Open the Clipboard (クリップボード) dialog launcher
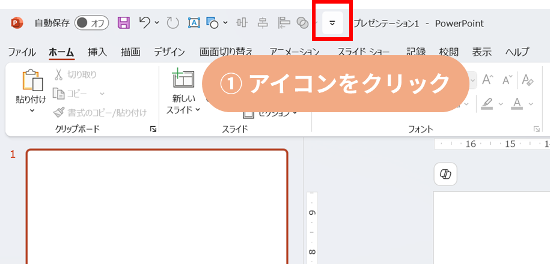Image resolution: width=550 pixels, height=264 pixels. (x=153, y=129)
